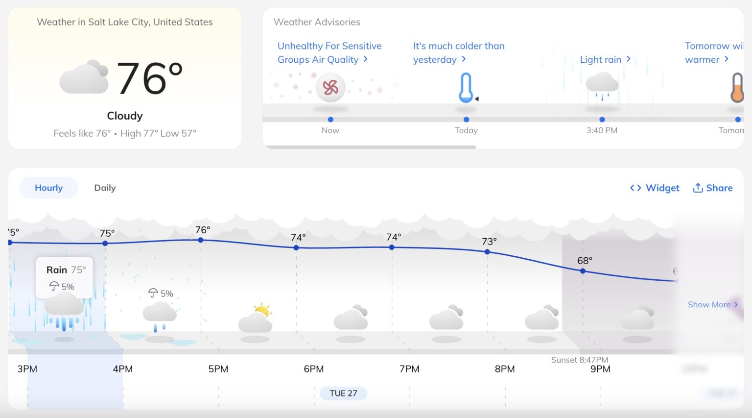This screenshot has height=418, width=752.
Task: Switch to the Hourly view
Action: [48, 188]
